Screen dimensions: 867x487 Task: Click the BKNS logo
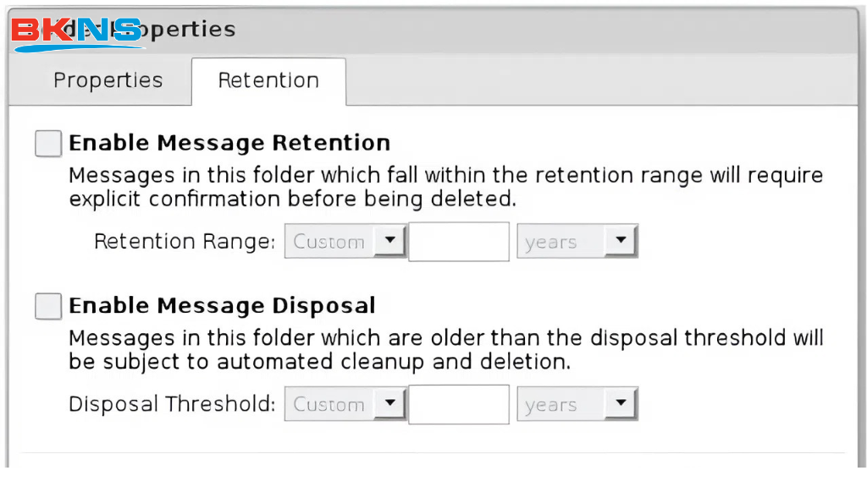coord(78,32)
